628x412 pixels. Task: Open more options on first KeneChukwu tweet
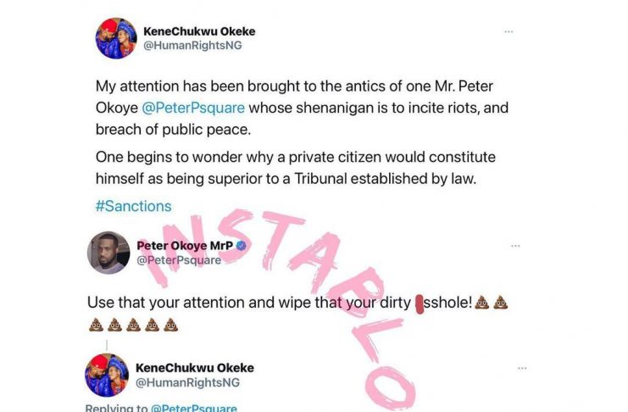pyautogui.click(x=509, y=31)
